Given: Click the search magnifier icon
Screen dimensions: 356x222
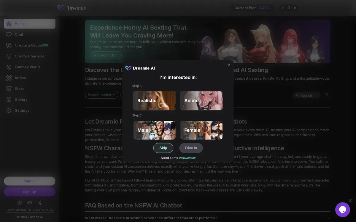Looking at the screenshot, I should pos(297,95).
